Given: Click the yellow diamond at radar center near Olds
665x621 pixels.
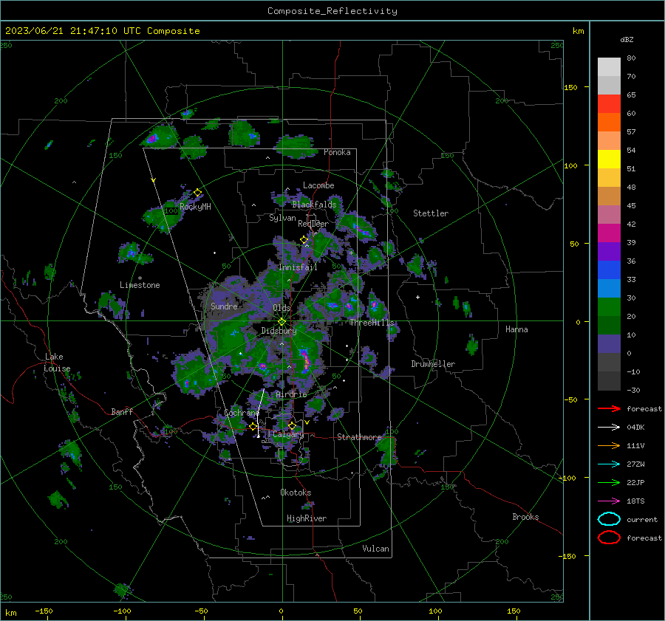Looking at the screenshot, I should pyautogui.click(x=282, y=322).
